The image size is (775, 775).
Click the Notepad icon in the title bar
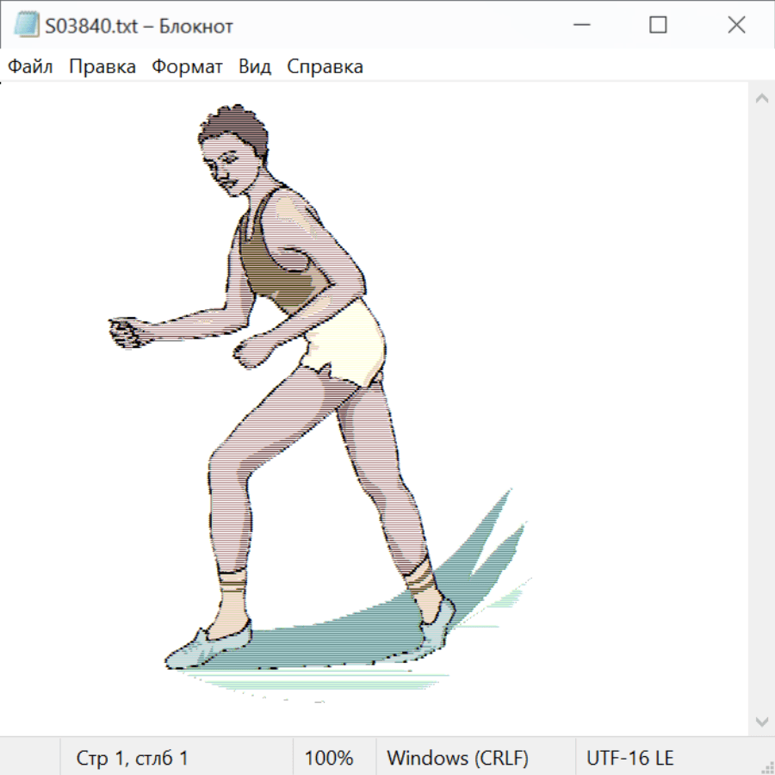[x=27, y=26]
